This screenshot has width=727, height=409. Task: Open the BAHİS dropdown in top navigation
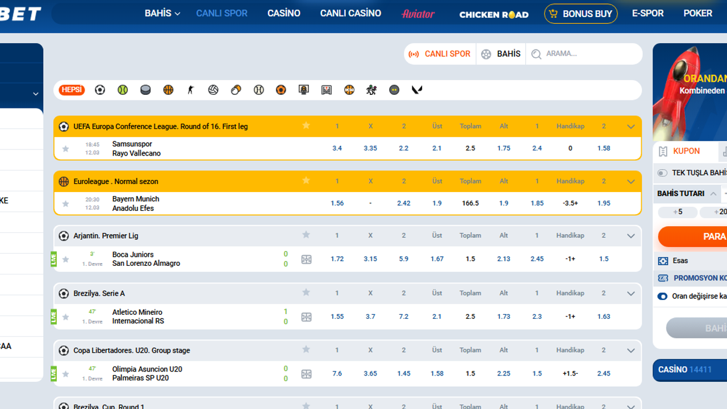(162, 13)
